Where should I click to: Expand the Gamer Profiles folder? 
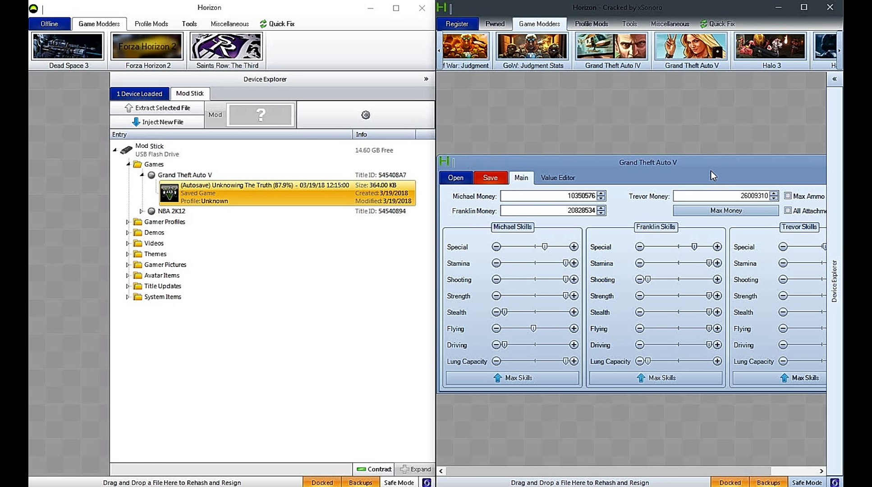128,222
